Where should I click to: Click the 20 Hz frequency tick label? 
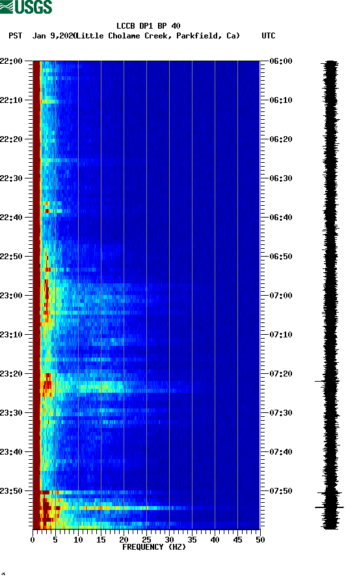pyautogui.click(x=124, y=540)
